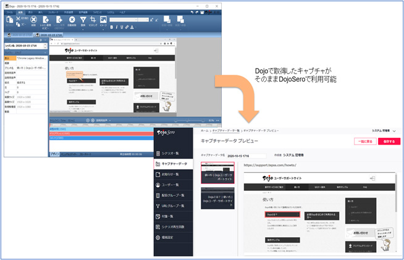
Task: Click the 削除 delete X-circle icon
Action: (33, 20)
